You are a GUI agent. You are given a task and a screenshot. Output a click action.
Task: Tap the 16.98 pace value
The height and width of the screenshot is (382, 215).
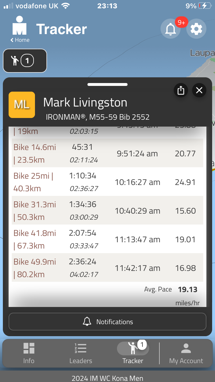185,268
